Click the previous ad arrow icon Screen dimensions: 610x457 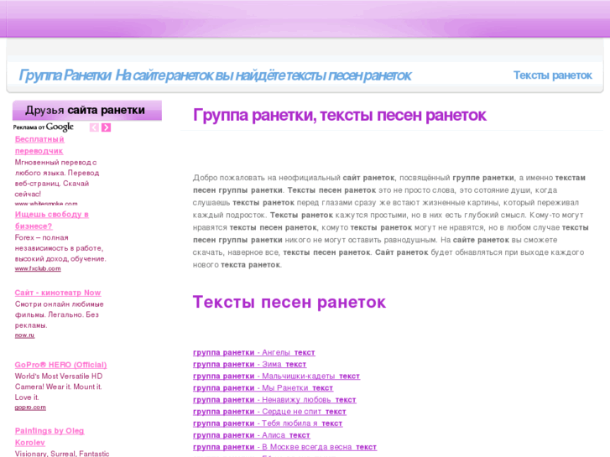(94, 127)
